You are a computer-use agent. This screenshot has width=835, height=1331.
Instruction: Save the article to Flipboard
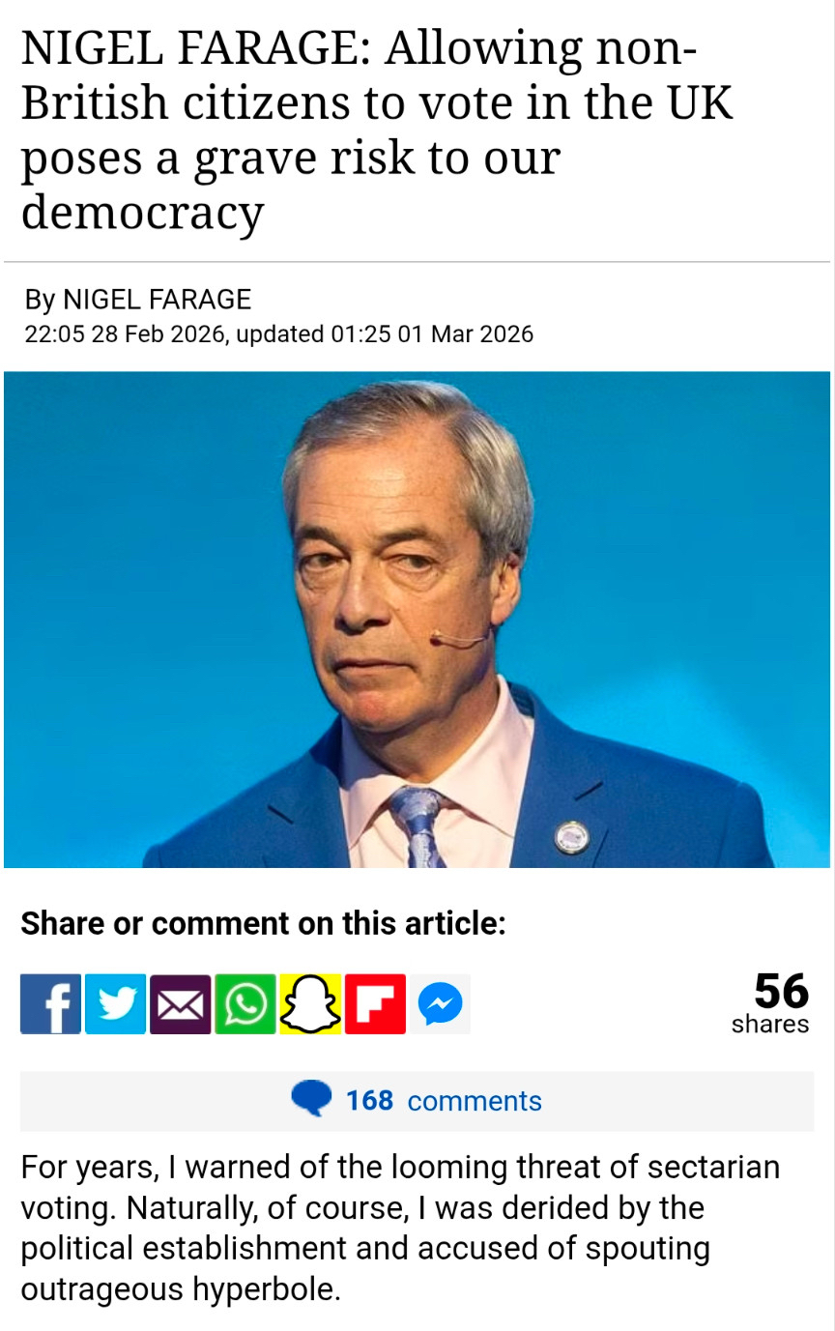click(375, 1004)
